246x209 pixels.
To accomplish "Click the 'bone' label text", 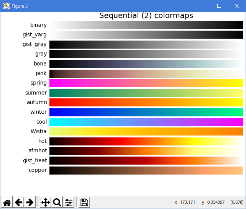I will [x=40, y=64].
